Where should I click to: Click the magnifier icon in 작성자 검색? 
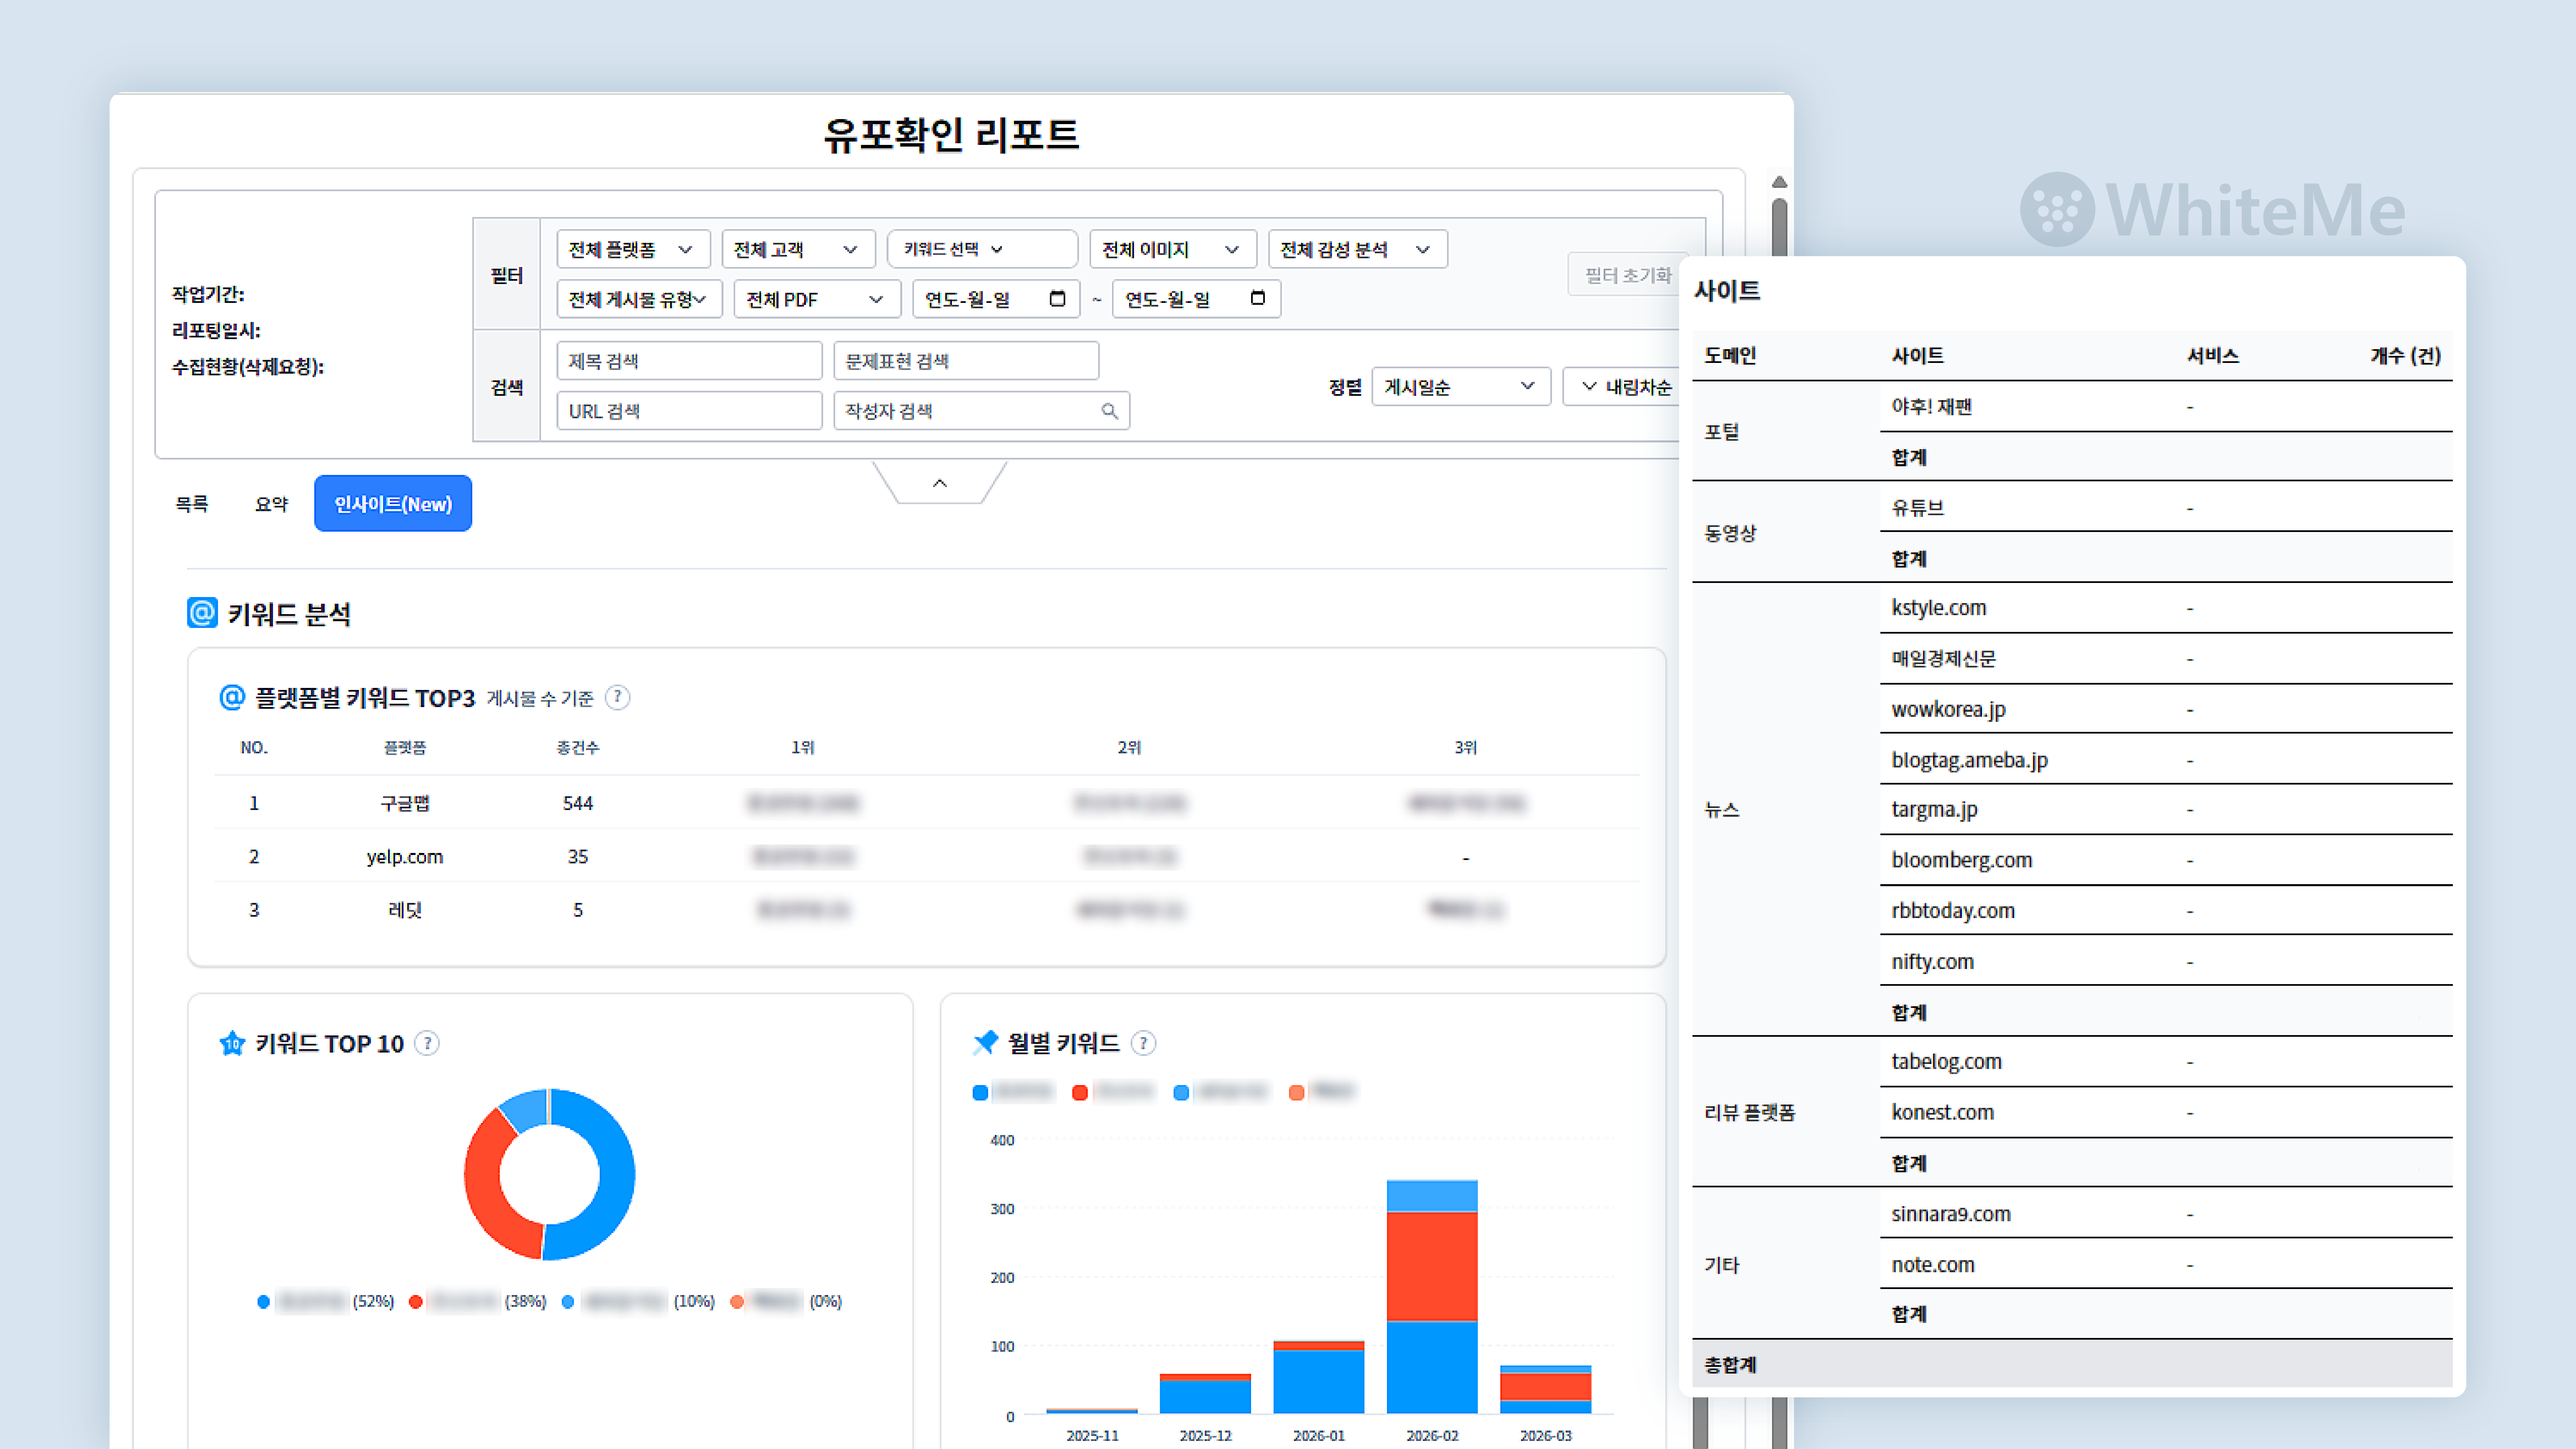pyautogui.click(x=1109, y=411)
